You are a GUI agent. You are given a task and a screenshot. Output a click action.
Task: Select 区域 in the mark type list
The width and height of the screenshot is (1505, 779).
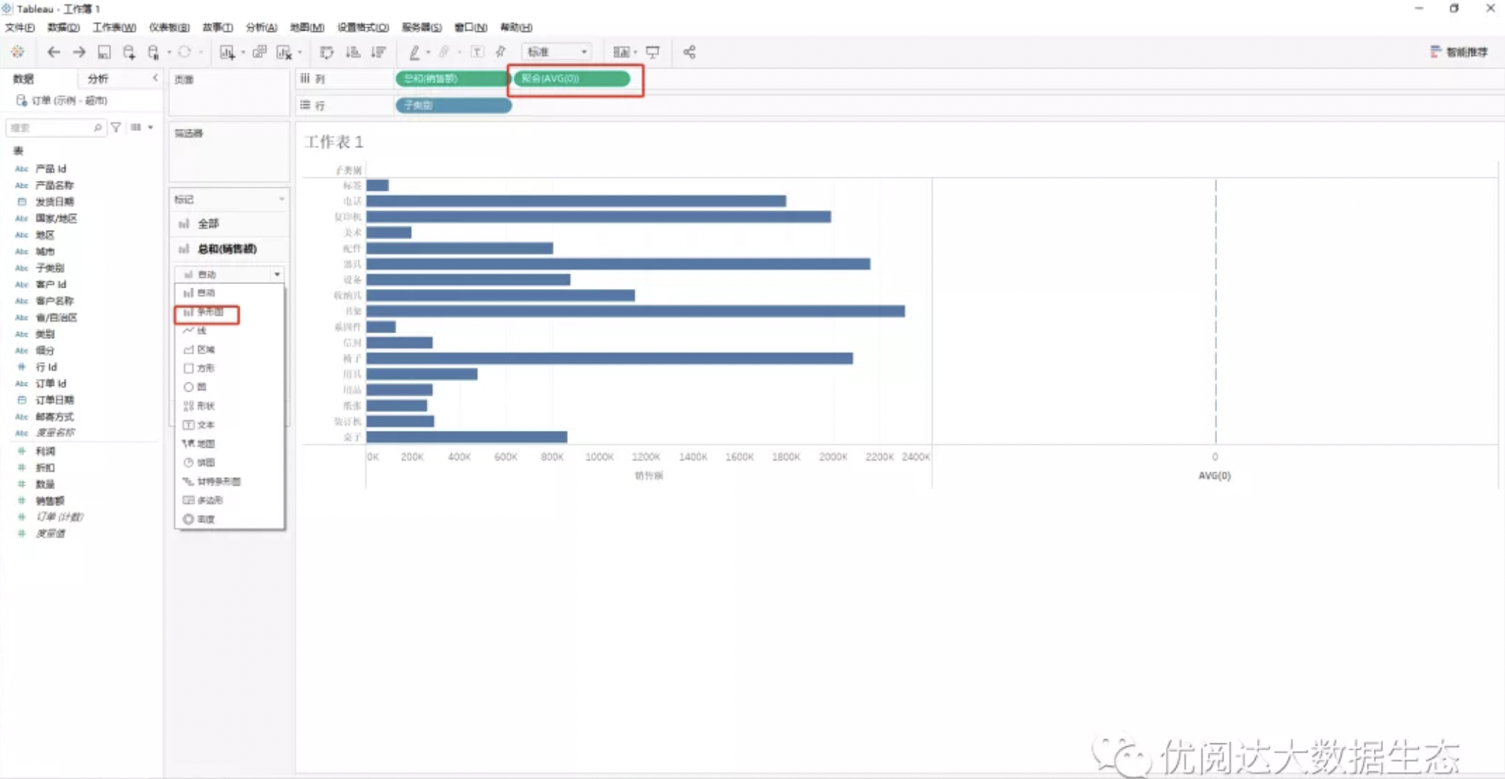coord(229,350)
